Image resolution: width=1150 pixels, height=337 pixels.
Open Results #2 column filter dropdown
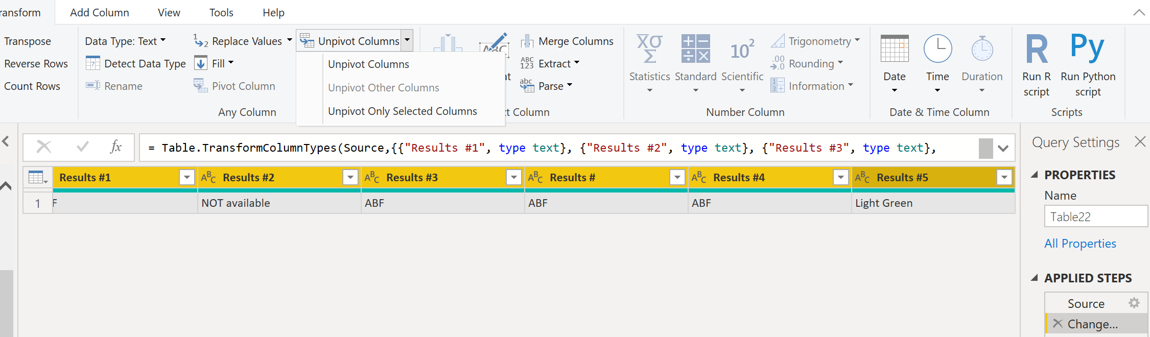(350, 177)
